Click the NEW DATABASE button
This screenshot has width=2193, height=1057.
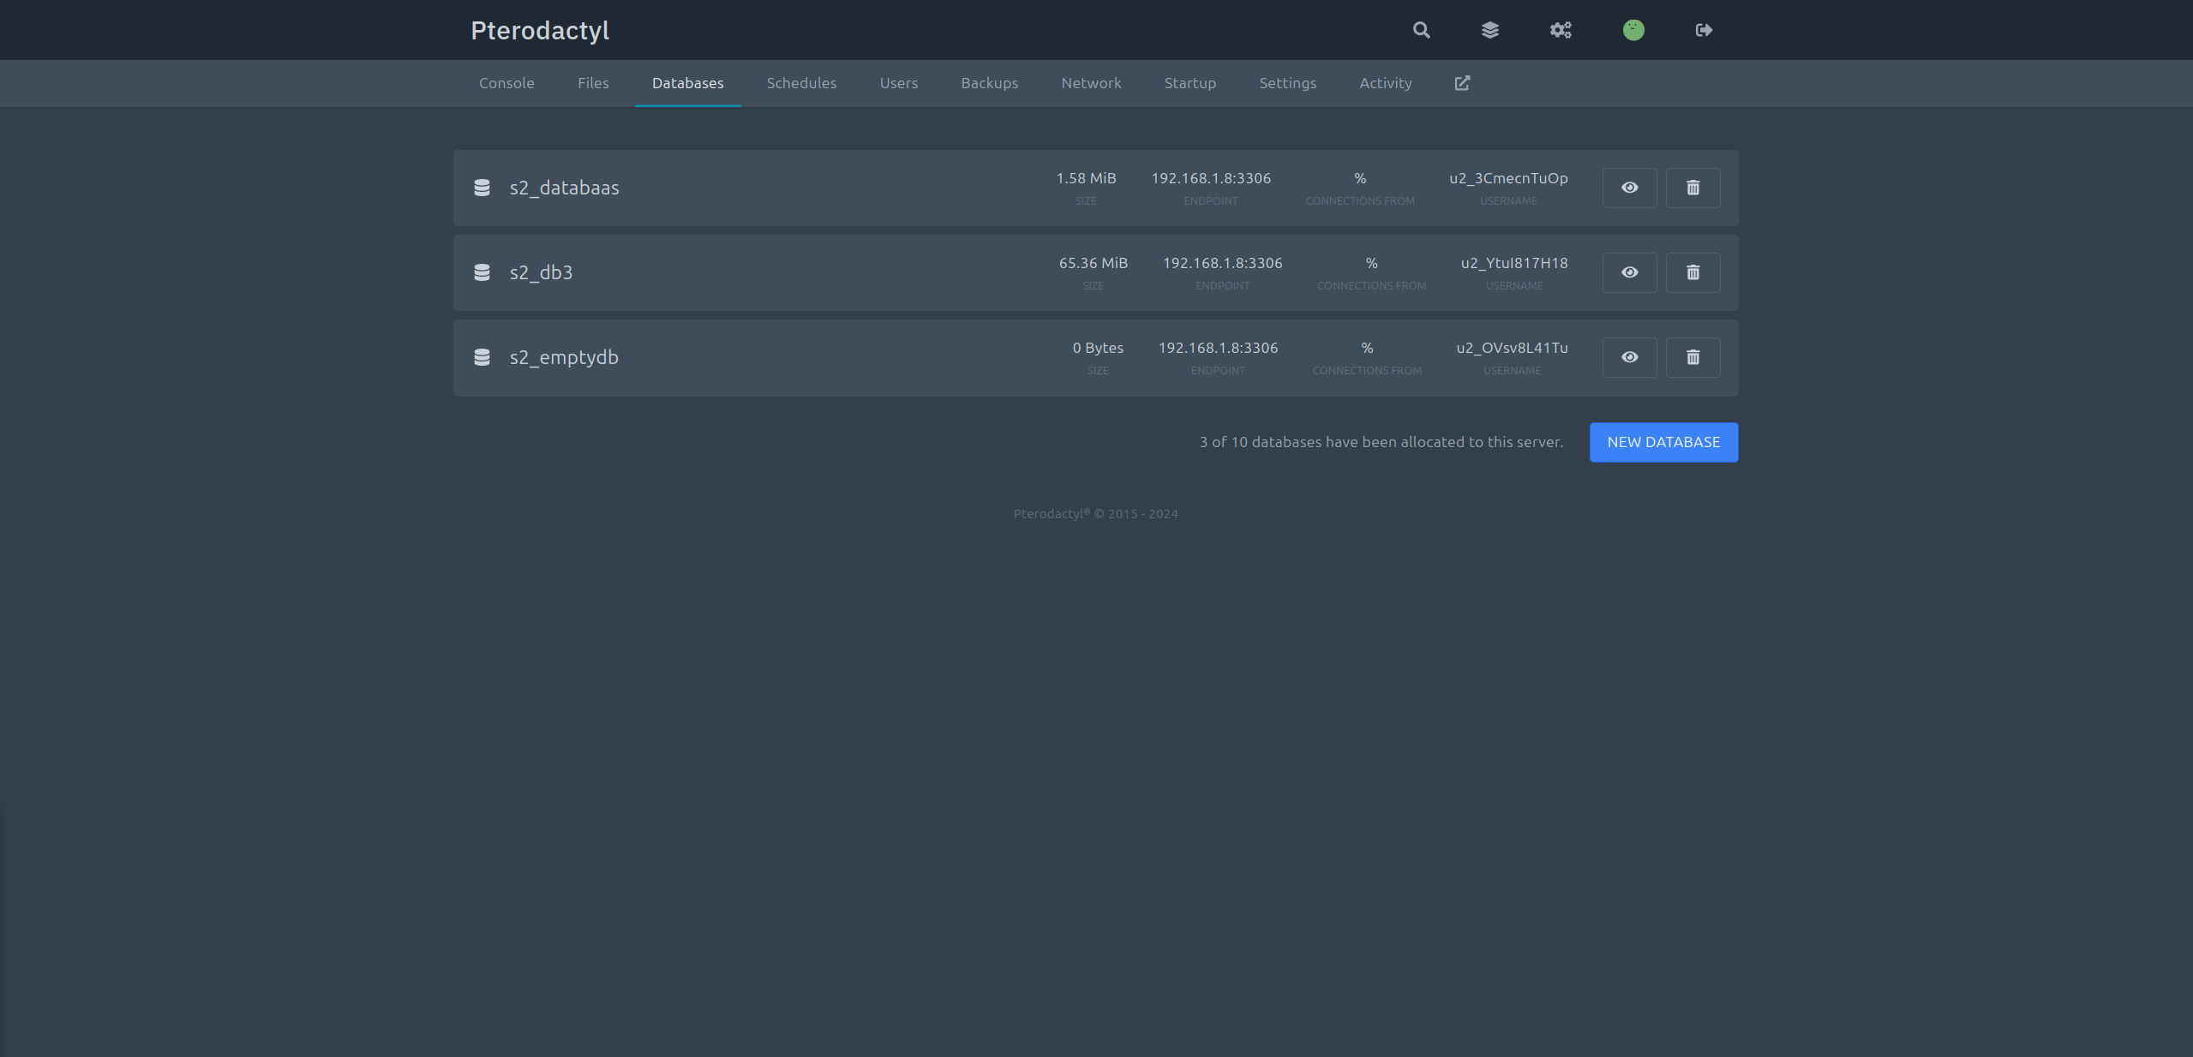tap(1662, 442)
